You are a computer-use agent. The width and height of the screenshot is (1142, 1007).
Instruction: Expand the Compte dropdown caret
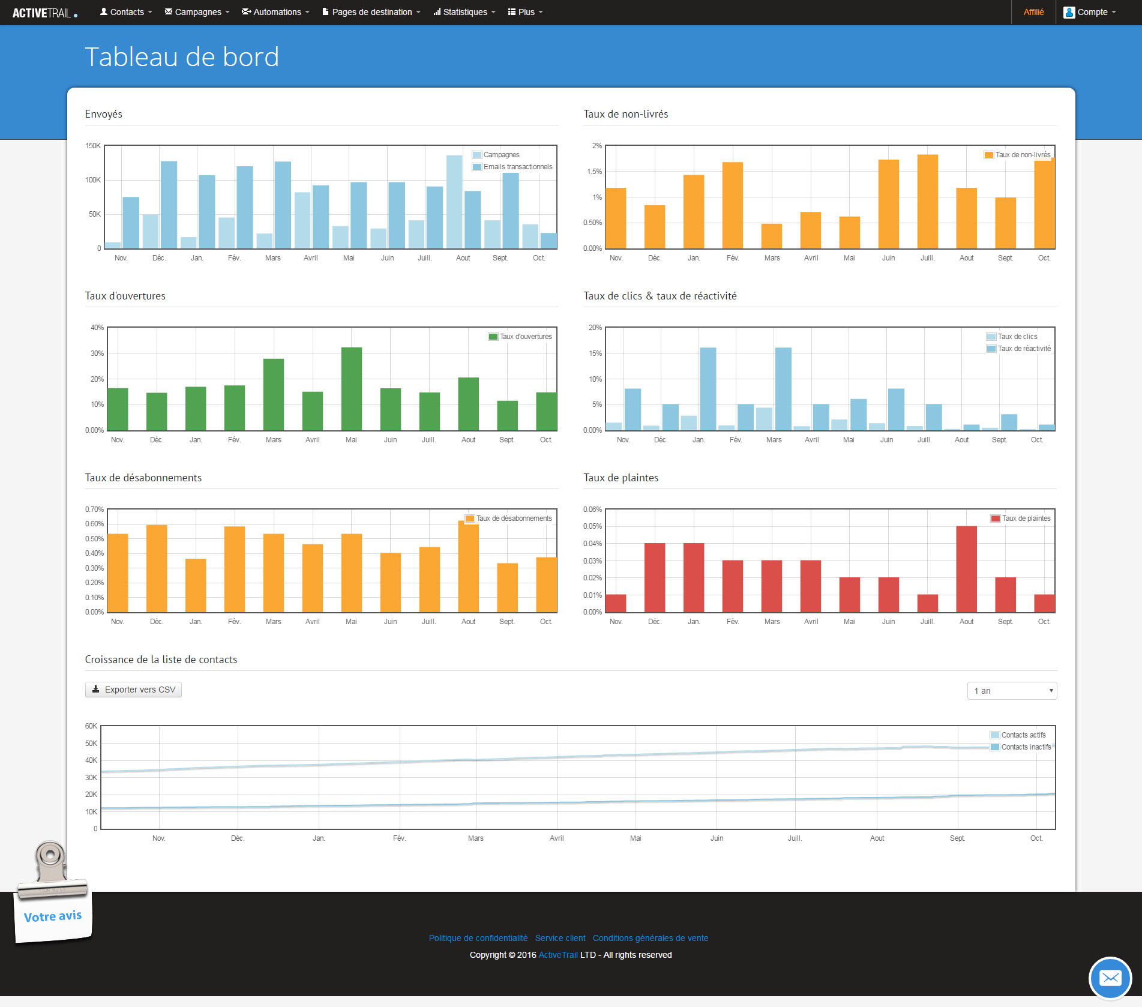pyautogui.click(x=1114, y=12)
